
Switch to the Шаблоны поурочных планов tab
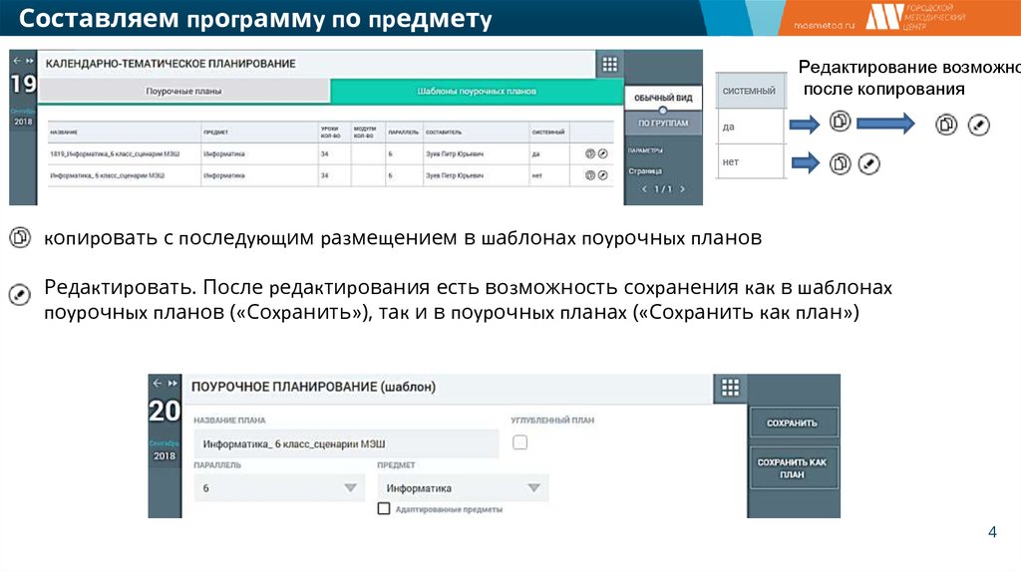[x=476, y=91]
